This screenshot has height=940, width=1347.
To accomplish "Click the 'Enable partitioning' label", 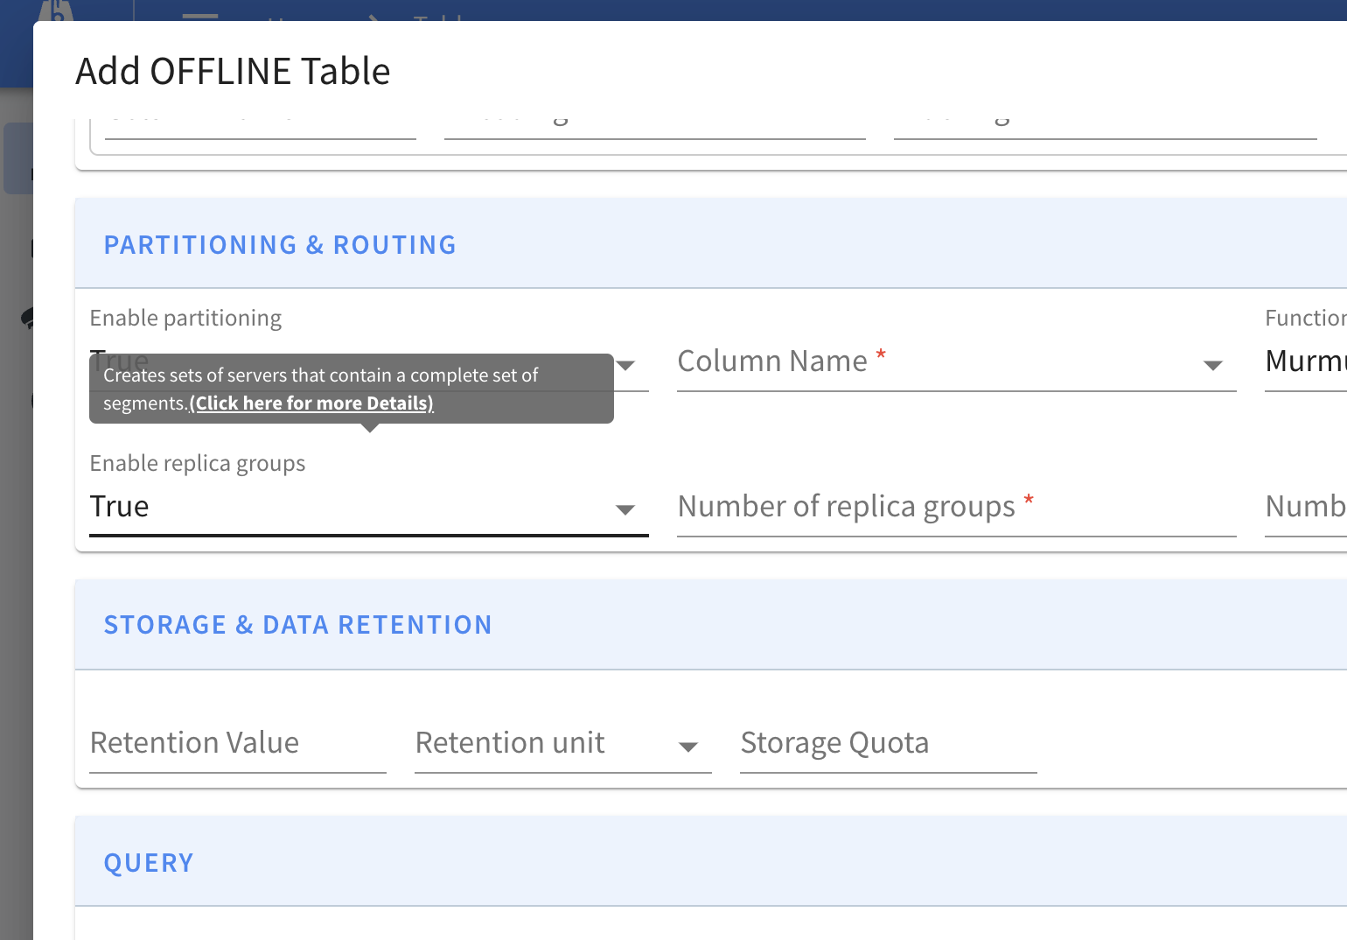I will coord(185,318).
